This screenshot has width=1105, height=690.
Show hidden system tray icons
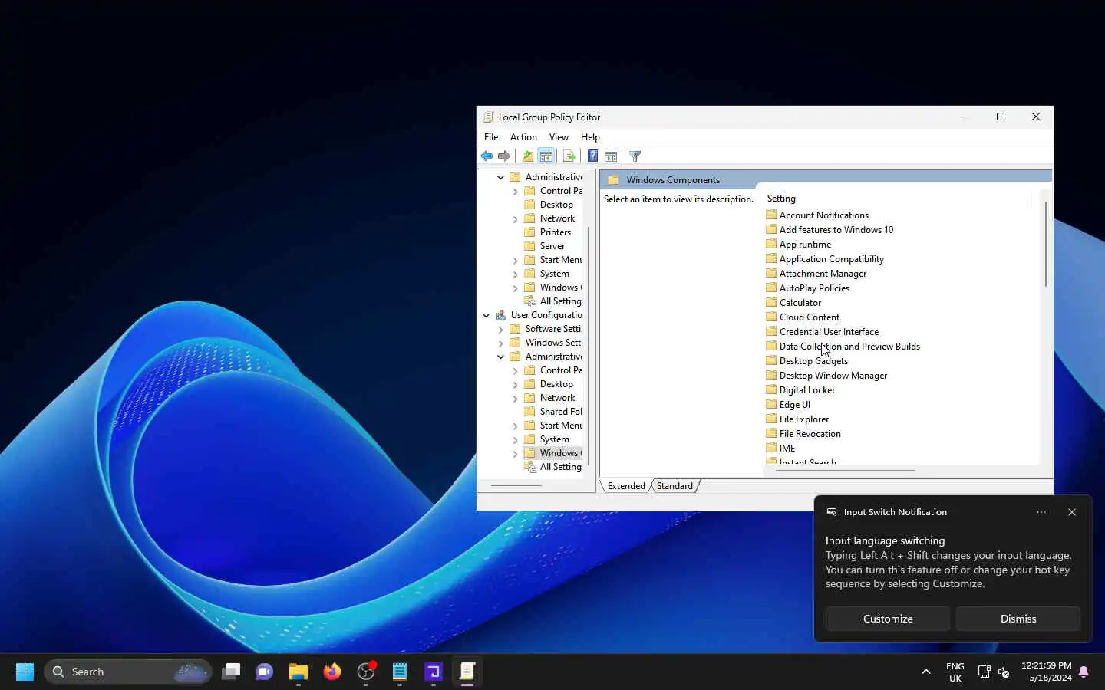926,672
